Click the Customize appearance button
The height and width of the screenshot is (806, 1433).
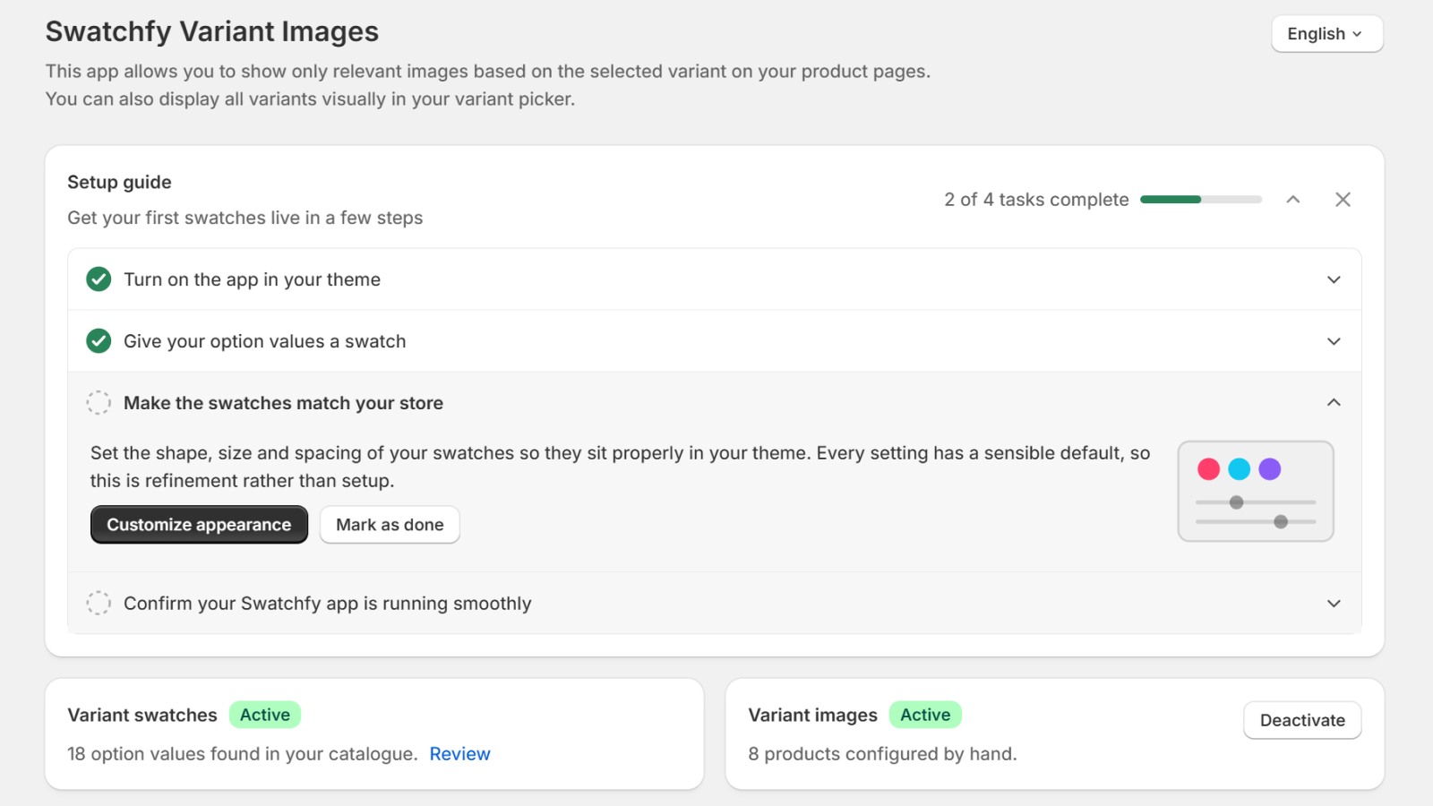199,525
